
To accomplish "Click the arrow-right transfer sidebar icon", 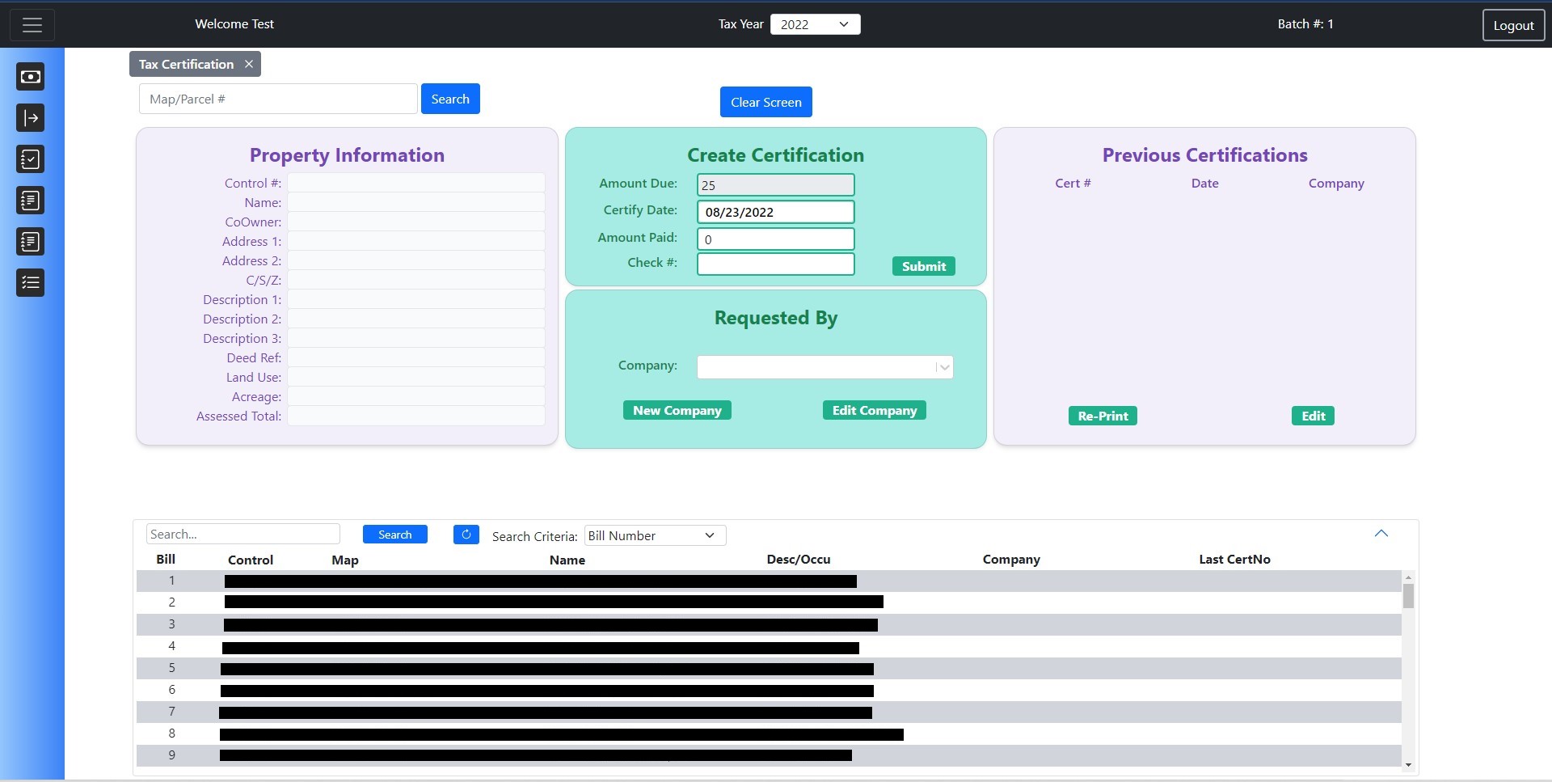I will coord(31,118).
